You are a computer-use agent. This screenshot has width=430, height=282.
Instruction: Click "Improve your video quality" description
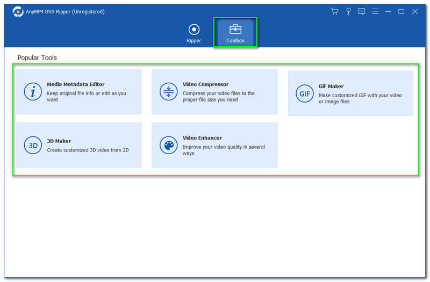pos(224,150)
